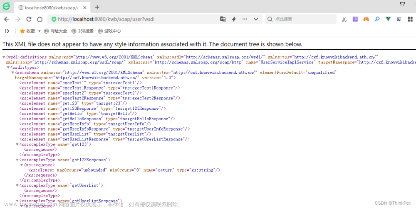
Task: Collapse the wsdl:definitions node
Action: (4, 57)
